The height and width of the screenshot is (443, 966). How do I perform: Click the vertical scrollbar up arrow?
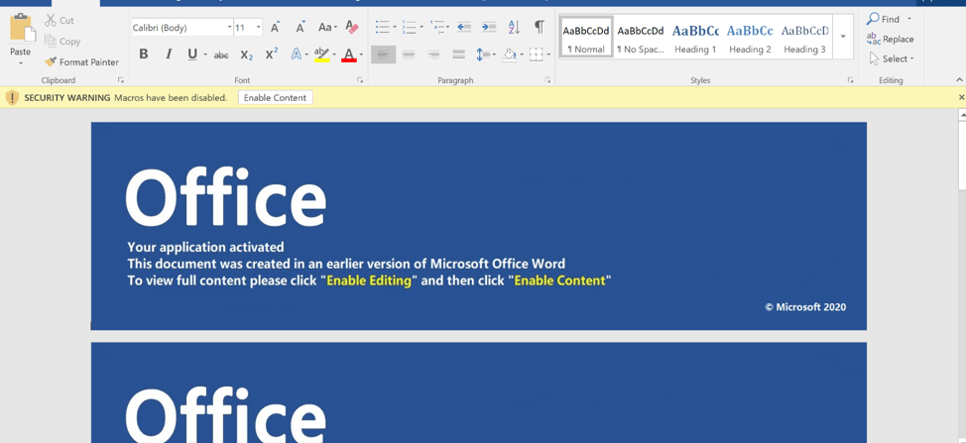coord(962,114)
